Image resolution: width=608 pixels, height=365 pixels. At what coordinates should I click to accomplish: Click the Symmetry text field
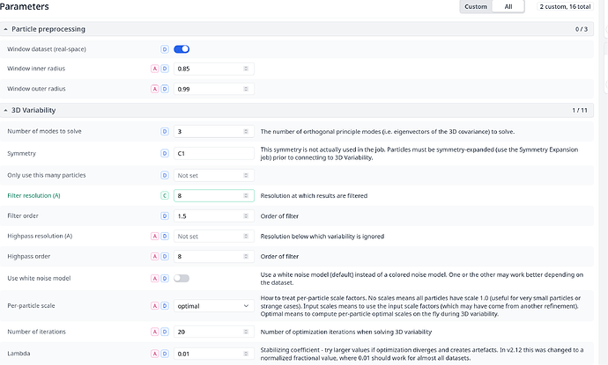(213, 153)
